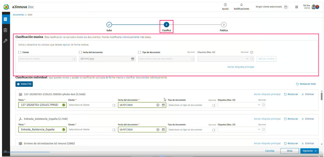Screen dimensions: 324x157
Task: Open Tipo de documento in 137-20260703 row
Action: click(192, 105)
